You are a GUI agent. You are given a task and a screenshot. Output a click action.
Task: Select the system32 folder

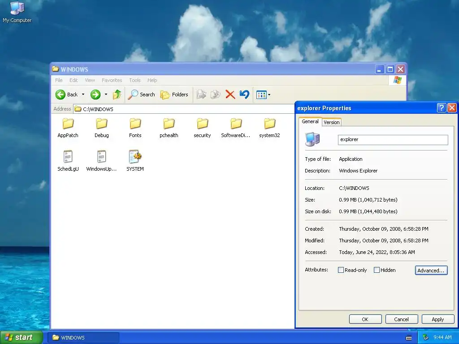click(269, 128)
